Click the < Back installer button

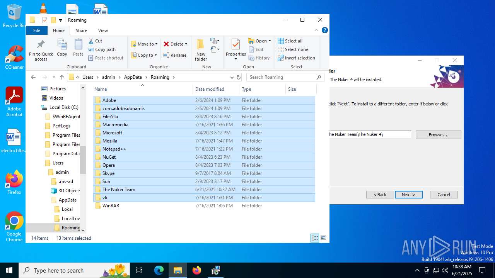380,195
